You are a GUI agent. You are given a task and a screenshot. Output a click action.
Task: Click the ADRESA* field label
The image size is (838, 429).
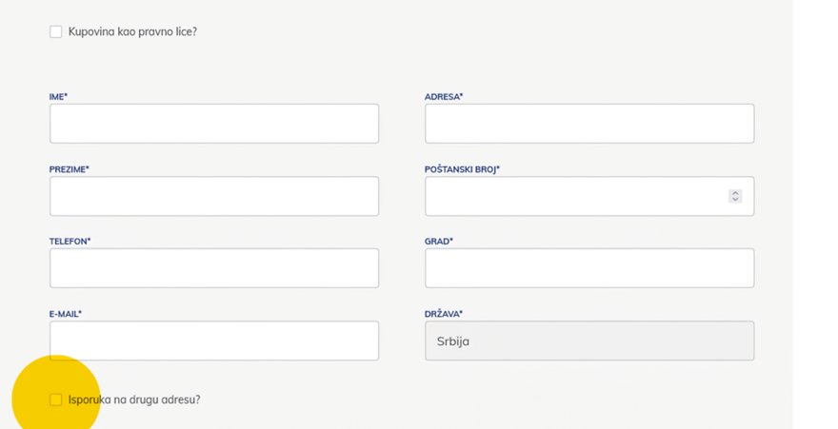444,97
